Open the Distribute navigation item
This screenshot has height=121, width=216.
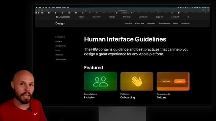point(143,17)
